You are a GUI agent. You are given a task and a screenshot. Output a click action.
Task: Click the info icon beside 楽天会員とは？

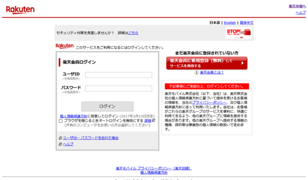coord(197,73)
